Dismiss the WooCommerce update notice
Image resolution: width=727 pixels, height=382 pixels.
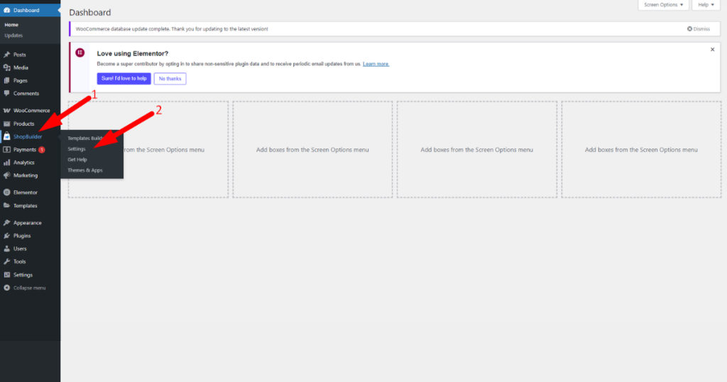pyautogui.click(x=699, y=28)
